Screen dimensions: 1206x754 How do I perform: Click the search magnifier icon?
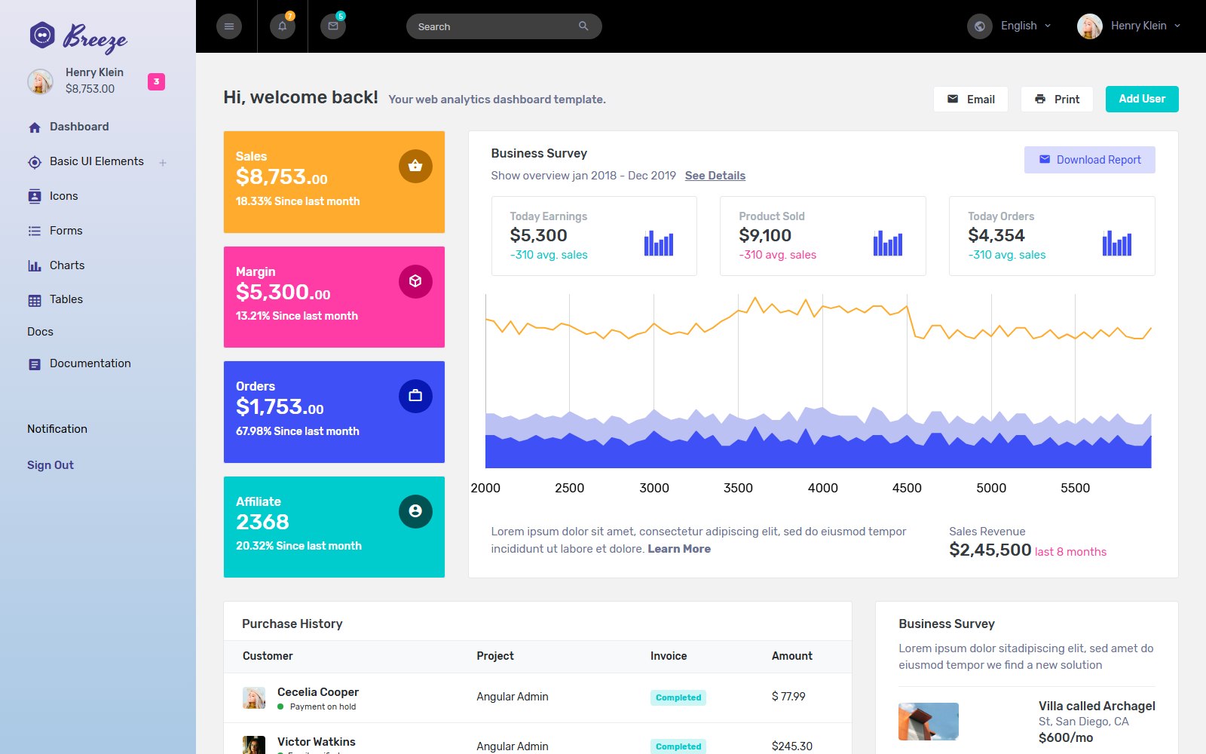[x=583, y=26]
